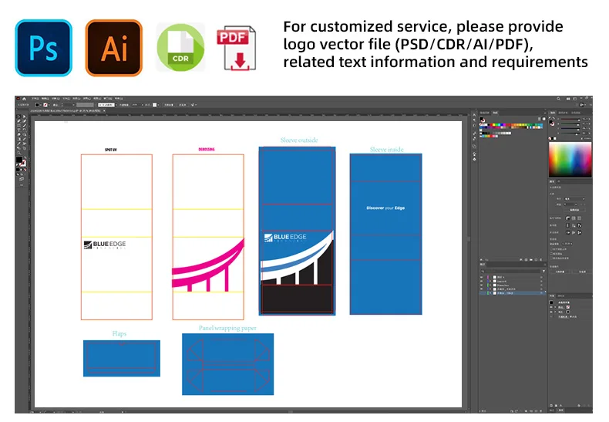Toggle visibility of the top layer
This screenshot has height=422, width=609.
point(483,276)
